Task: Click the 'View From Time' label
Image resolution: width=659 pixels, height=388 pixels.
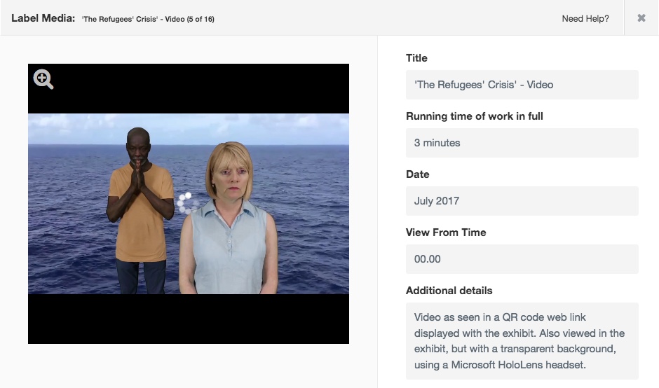Action: pos(446,233)
